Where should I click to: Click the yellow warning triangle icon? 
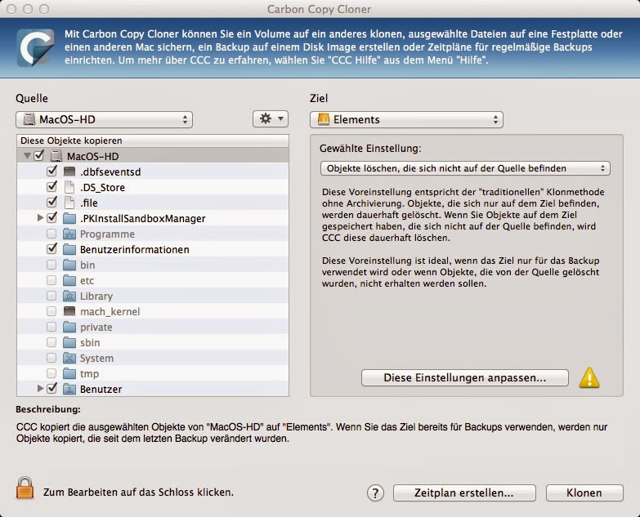click(589, 377)
